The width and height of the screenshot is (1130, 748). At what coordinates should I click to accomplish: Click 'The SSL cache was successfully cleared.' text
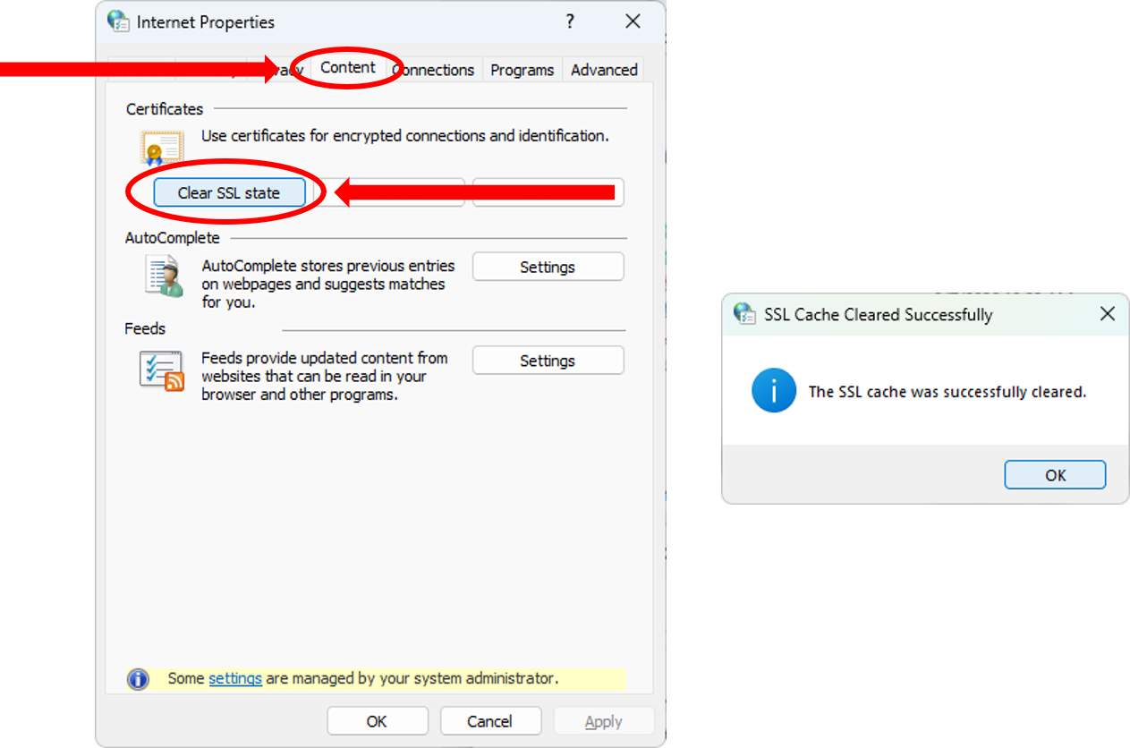coord(947,392)
